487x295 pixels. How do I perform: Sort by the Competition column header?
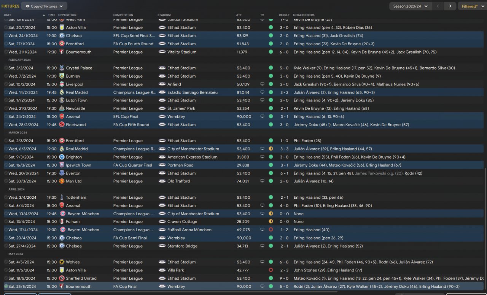click(x=123, y=15)
